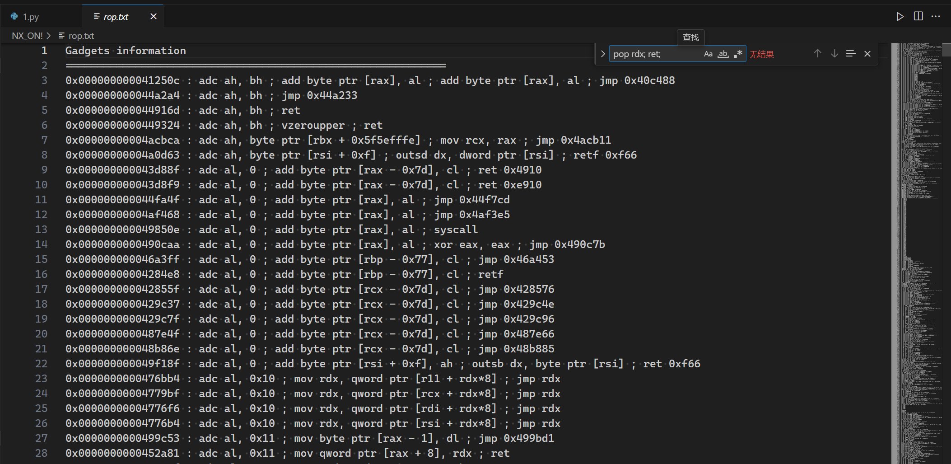Click the vertical scrollbar thumb
Viewport: 951px width, 464px height.
[x=946, y=49]
